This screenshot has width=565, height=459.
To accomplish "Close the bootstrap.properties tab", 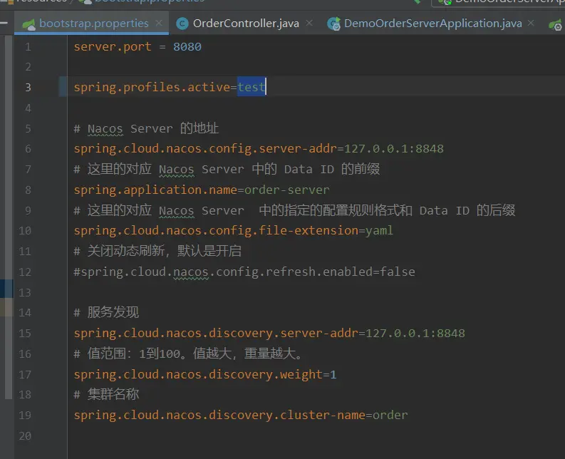I will point(159,24).
